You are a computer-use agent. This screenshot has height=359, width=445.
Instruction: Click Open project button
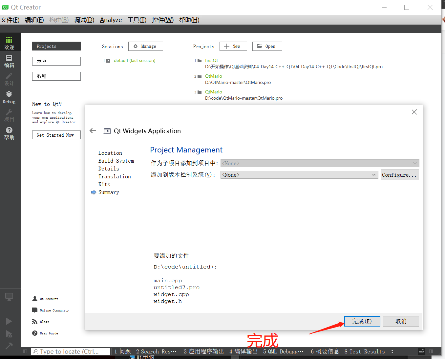[x=267, y=46]
